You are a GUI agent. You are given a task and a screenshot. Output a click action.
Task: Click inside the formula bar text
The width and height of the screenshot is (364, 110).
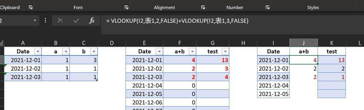pyautogui.click(x=177, y=21)
